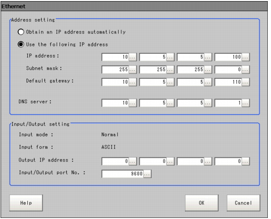The image size is (271, 219).
Task: Open the ellipsis button beside DNS server value 1
Action: [x=246, y=103]
